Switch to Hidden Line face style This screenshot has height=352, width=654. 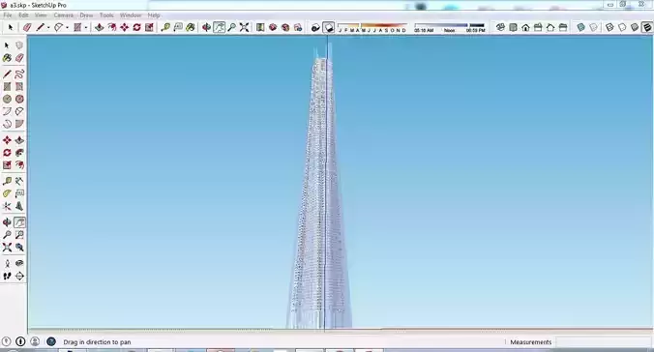coord(622,27)
